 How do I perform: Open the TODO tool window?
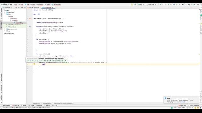click(54, 106)
